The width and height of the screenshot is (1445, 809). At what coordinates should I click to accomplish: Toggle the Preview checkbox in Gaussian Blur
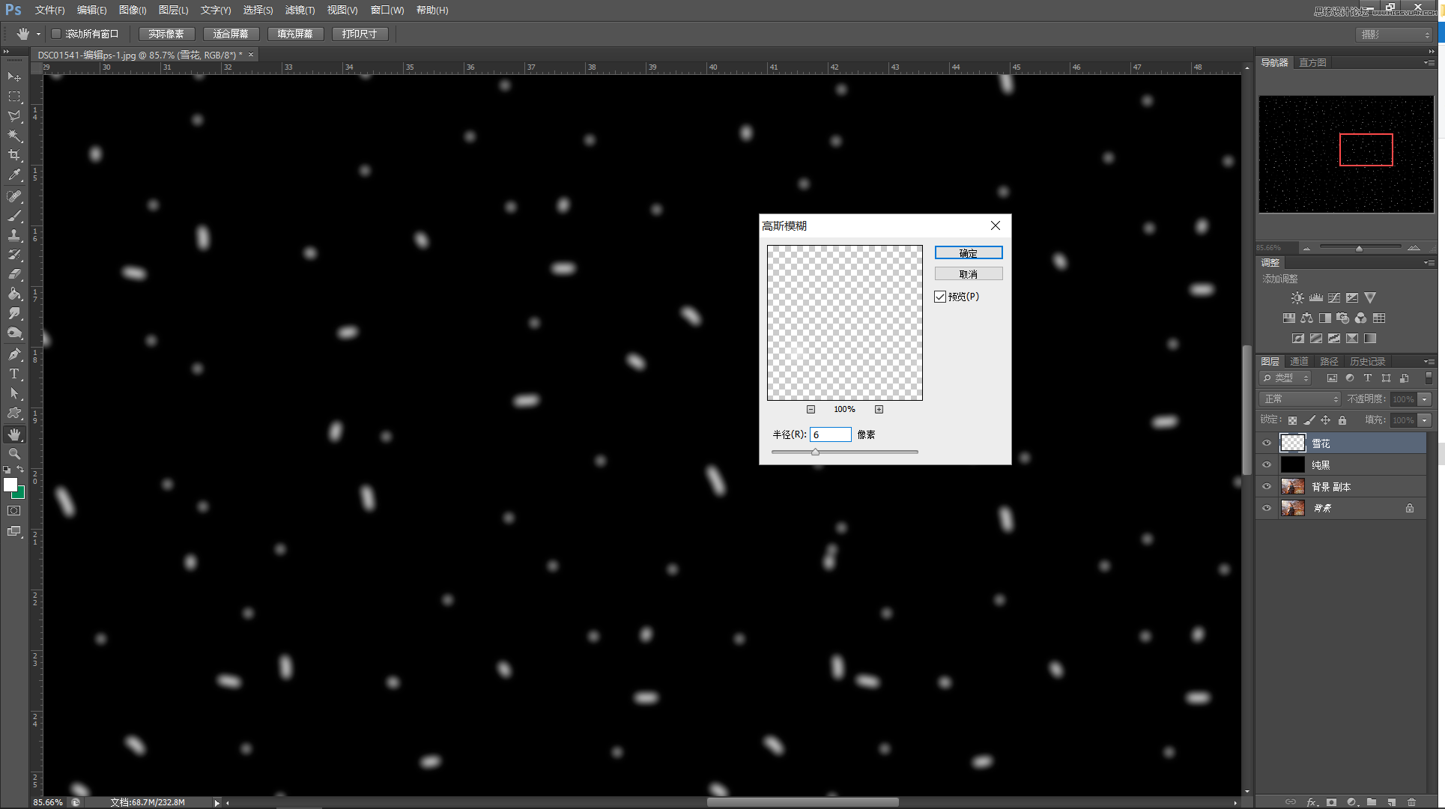click(940, 297)
